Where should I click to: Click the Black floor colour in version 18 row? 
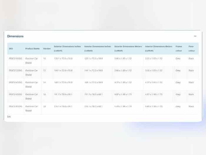[191, 106]
